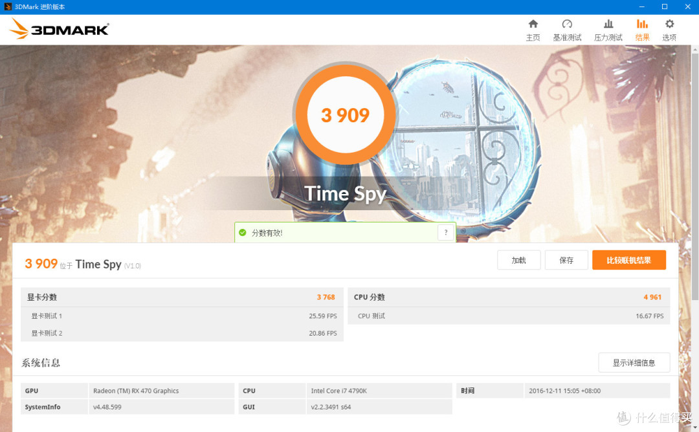Click the question mark help button
Image resolution: width=699 pixels, height=432 pixels.
[446, 232]
